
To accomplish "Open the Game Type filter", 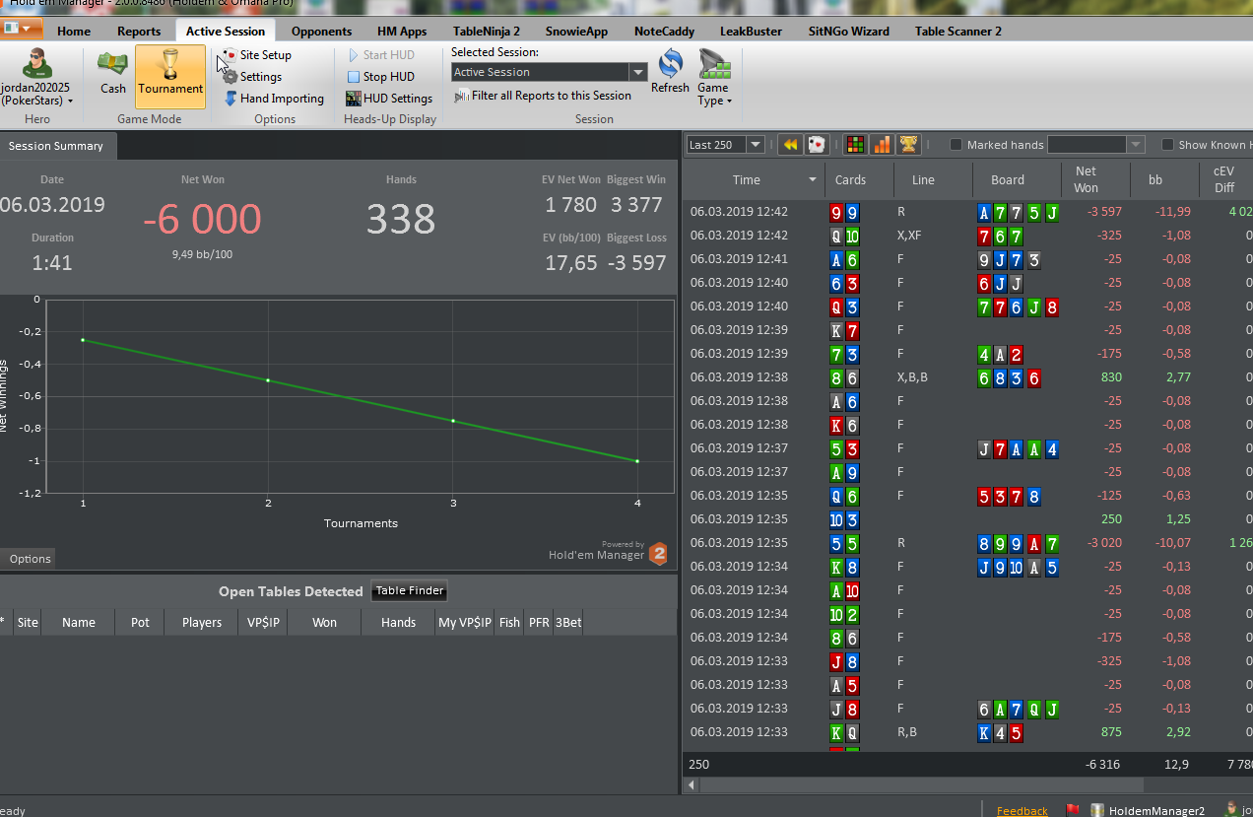I will (714, 78).
